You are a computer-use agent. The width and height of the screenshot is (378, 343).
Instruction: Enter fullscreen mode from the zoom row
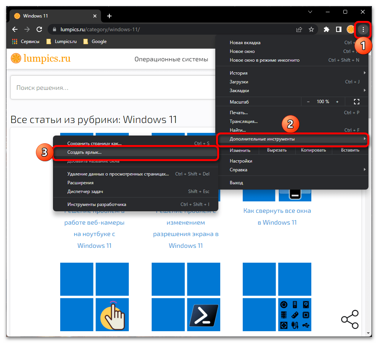tap(357, 102)
